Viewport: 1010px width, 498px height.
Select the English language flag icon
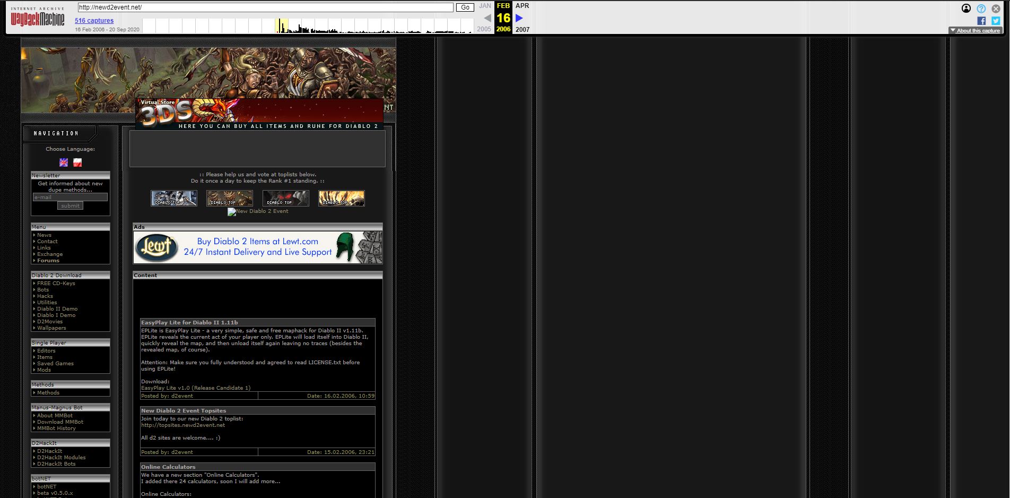[64, 162]
